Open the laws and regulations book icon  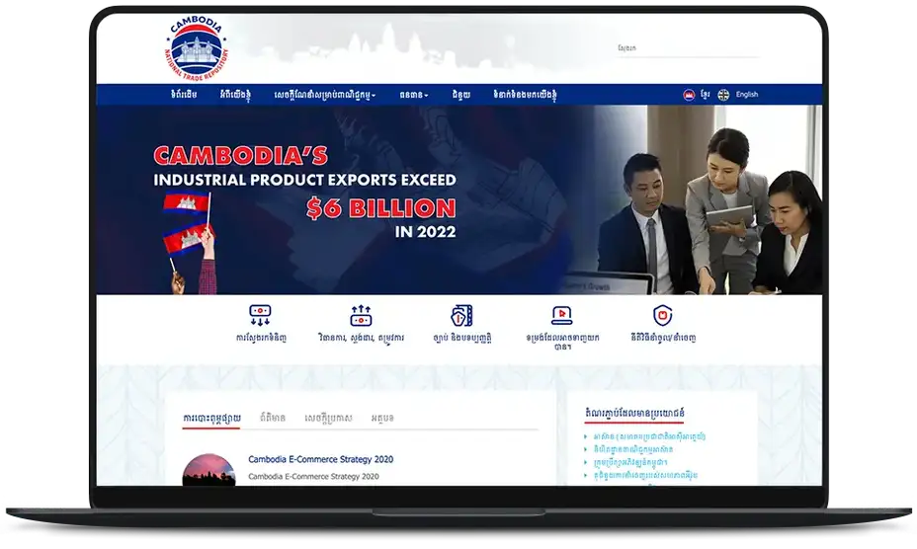pyautogui.click(x=461, y=315)
